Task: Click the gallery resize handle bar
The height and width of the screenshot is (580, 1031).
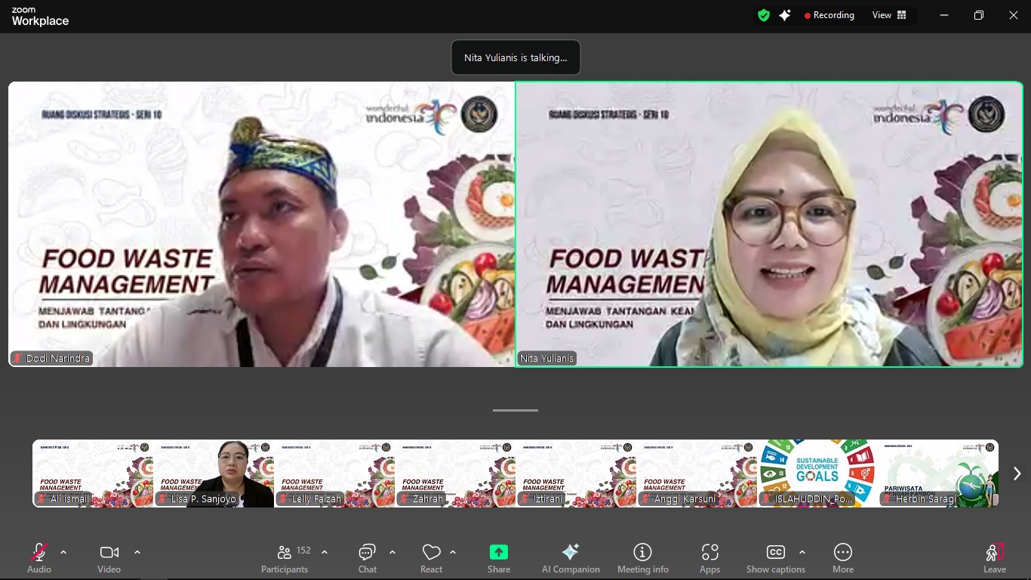Action: (x=515, y=410)
